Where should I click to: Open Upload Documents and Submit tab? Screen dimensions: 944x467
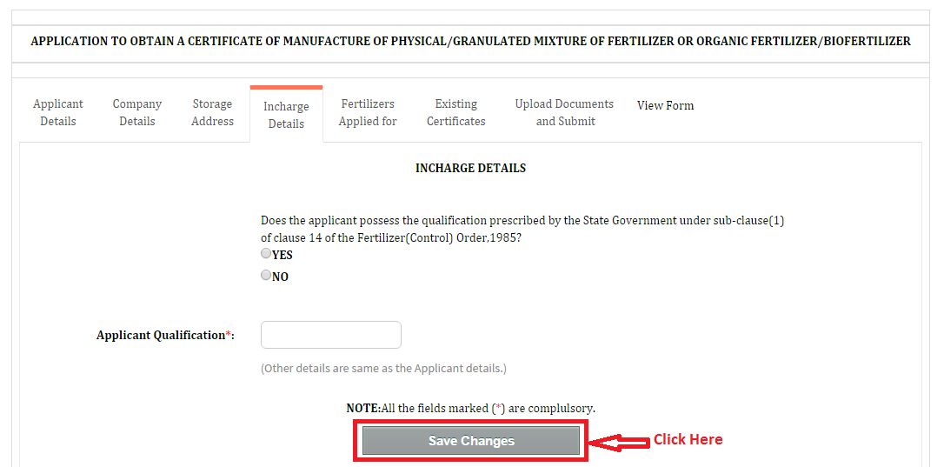click(x=565, y=113)
